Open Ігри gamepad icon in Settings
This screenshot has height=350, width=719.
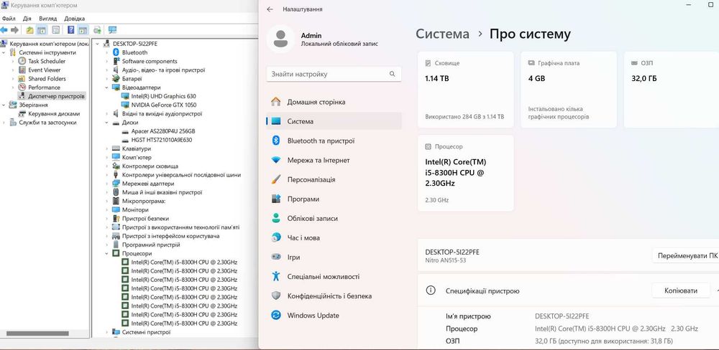[x=275, y=257]
